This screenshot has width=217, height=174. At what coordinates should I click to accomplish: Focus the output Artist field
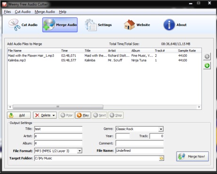[x=58, y=136]
